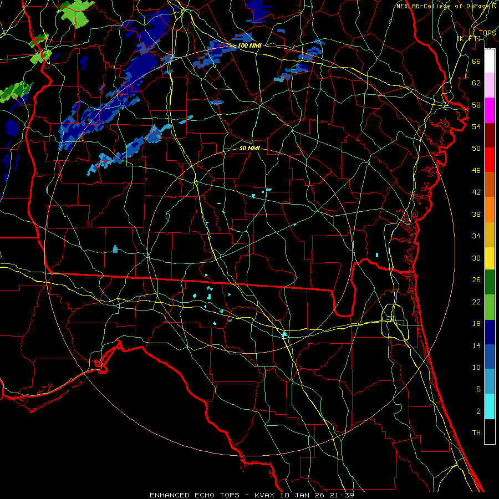Click the legend value "38"
This screenshot has width=499, height=499.
476,214
